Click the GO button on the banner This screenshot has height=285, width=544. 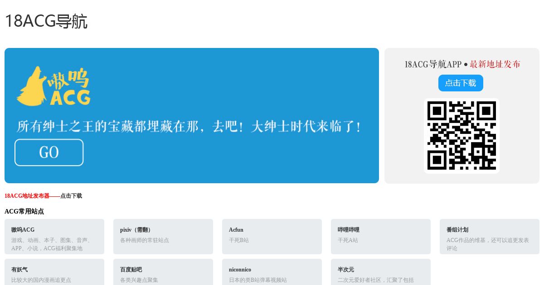tap(49, 152)
